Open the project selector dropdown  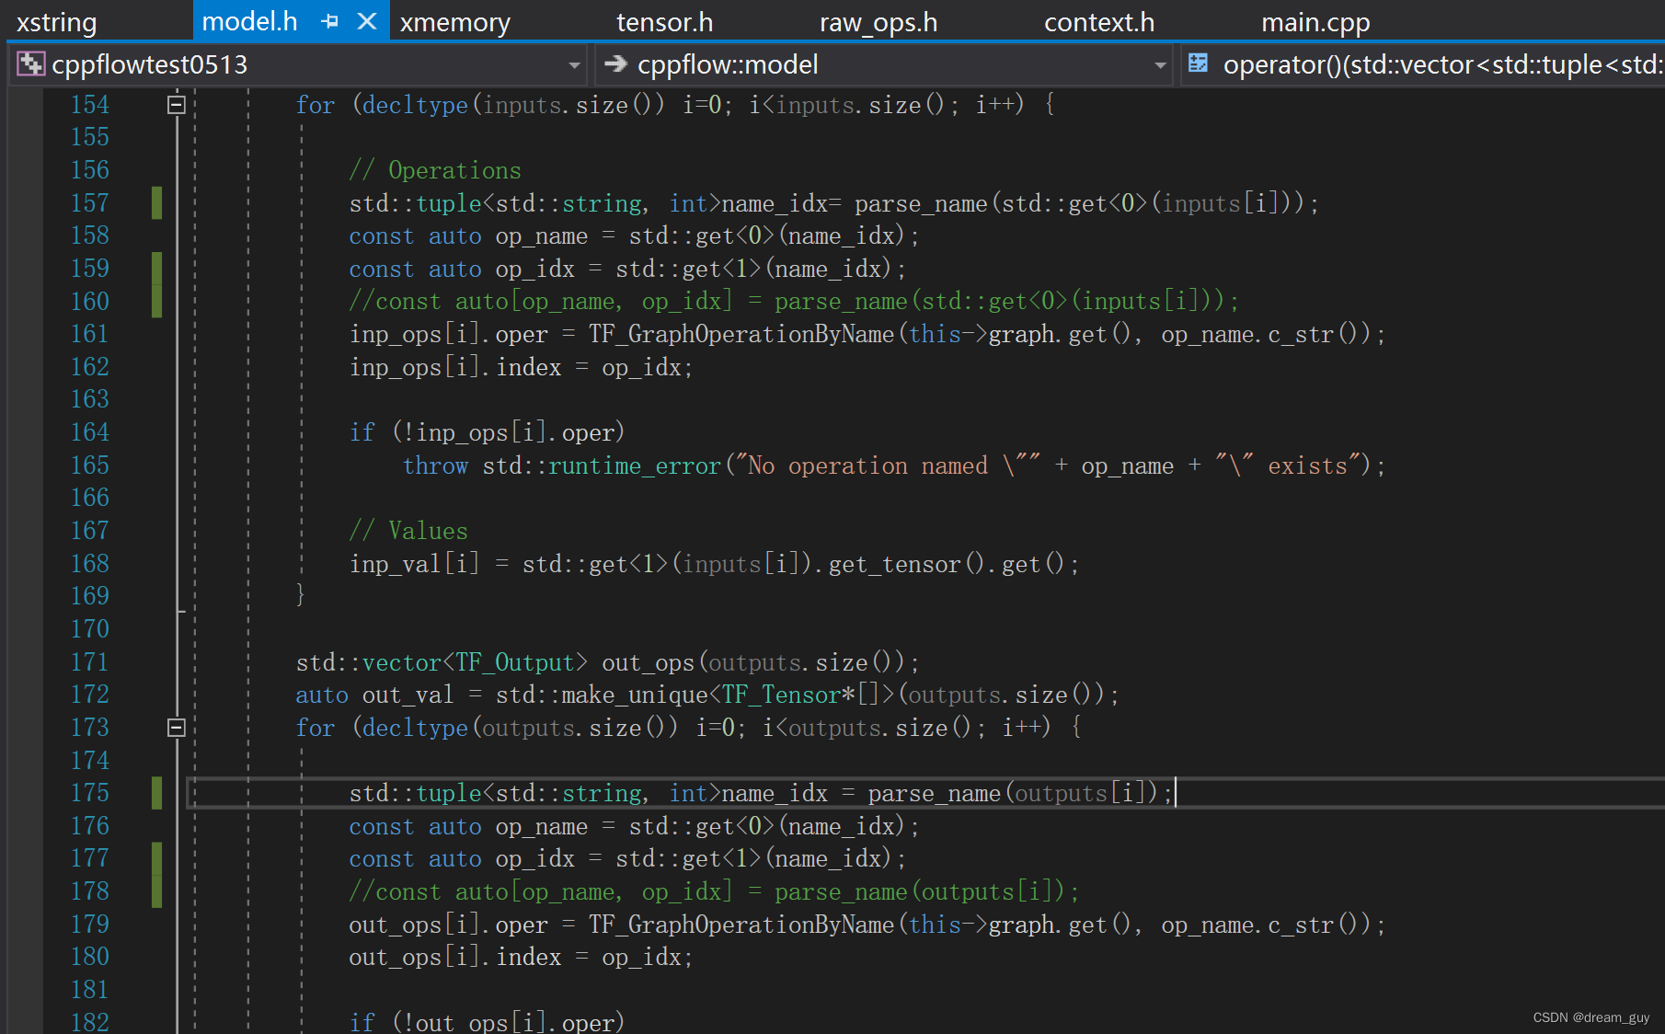click(x=575, y=64)
